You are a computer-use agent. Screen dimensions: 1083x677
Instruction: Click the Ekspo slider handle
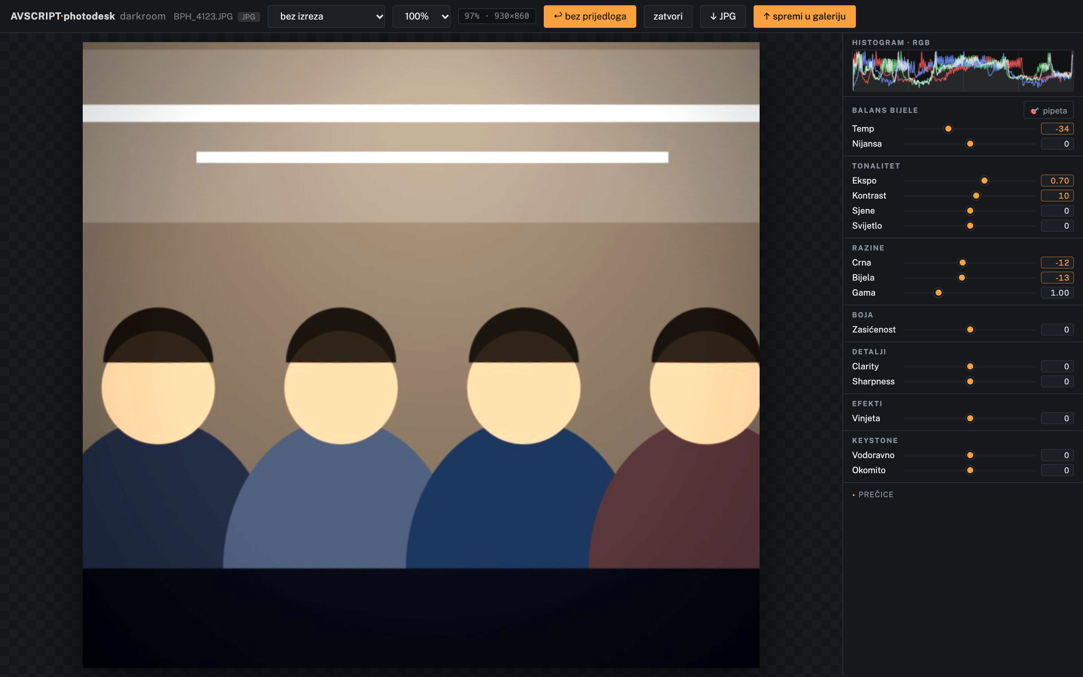[984, 181]
